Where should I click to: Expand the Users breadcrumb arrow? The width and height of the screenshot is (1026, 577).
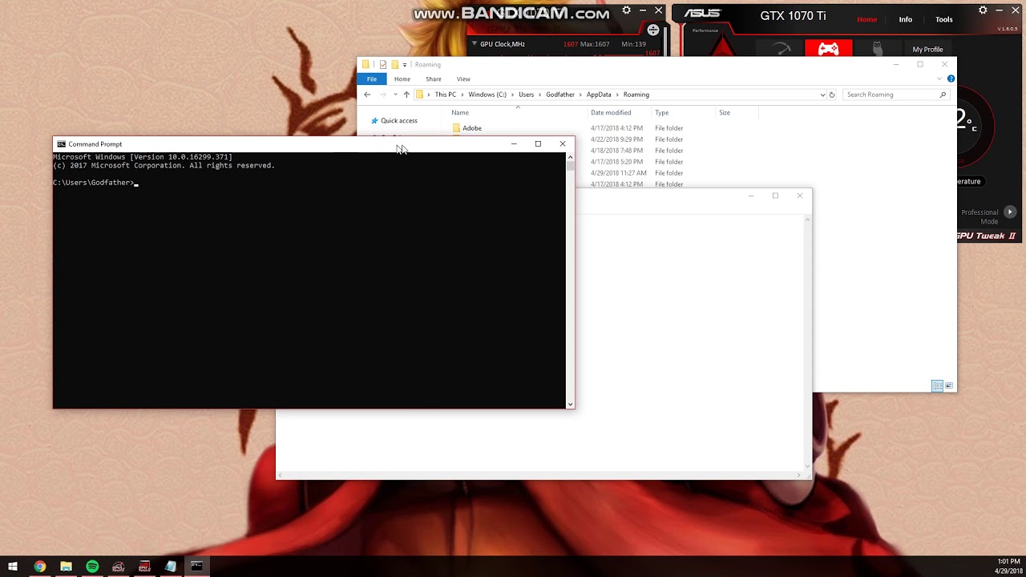pyautogui.click(x=539, y=95)
